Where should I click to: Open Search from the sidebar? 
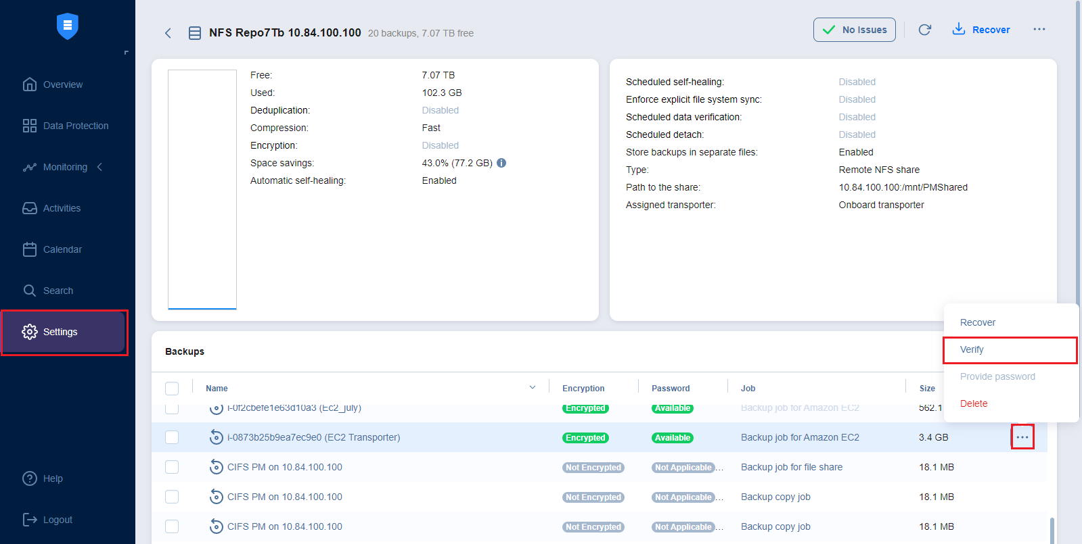[58, 291]
